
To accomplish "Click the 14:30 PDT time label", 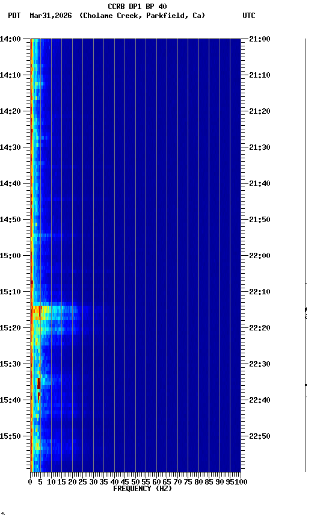I will tap(10, 147).
